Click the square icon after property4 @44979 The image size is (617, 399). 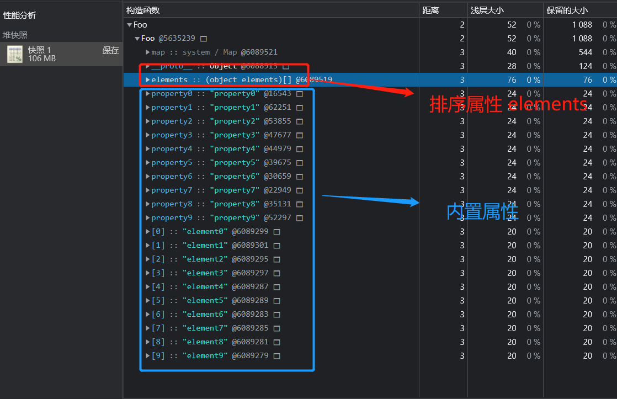300,149
